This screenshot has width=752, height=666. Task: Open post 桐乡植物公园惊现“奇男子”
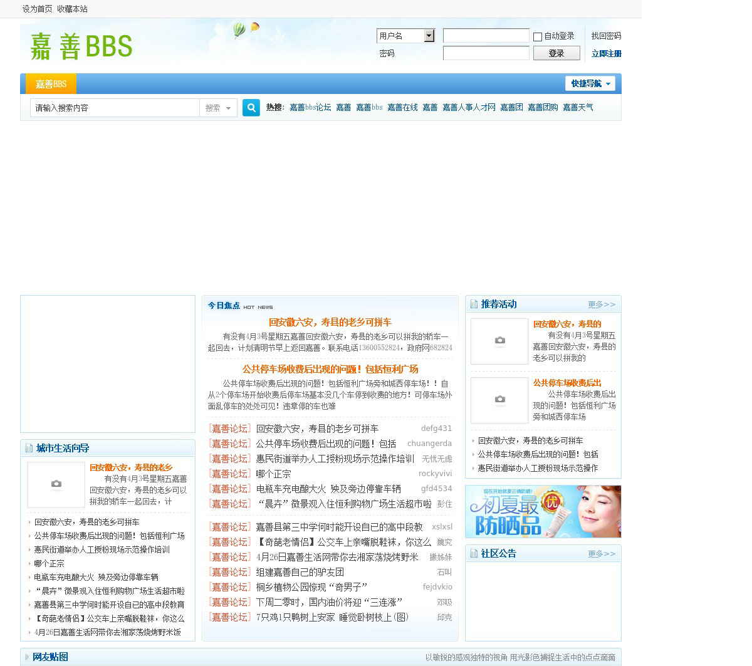[312, 587]
